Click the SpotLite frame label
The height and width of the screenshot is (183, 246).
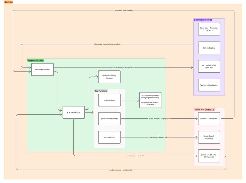click(x=8, y=2)
